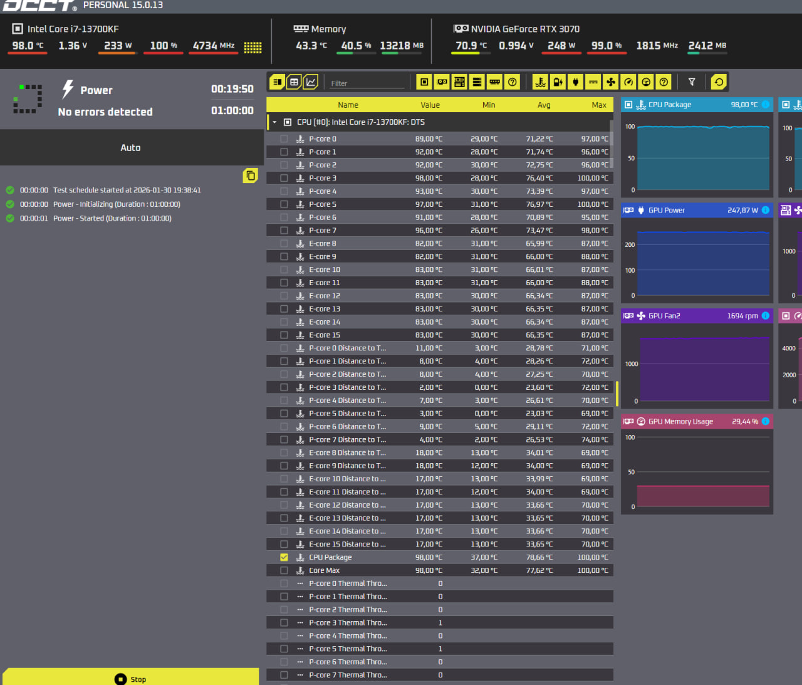Stop the running power test
The width and height of the screenshot is (802, 685).
pyautogui.click(x=130, y=679)
